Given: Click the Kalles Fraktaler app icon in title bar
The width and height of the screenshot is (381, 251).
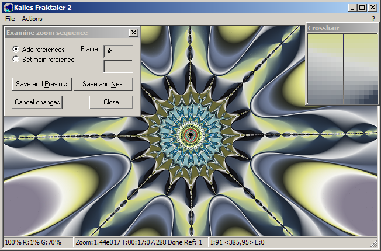Looking at the screenshot, I should pyautogui.click(x=9, y=7).
